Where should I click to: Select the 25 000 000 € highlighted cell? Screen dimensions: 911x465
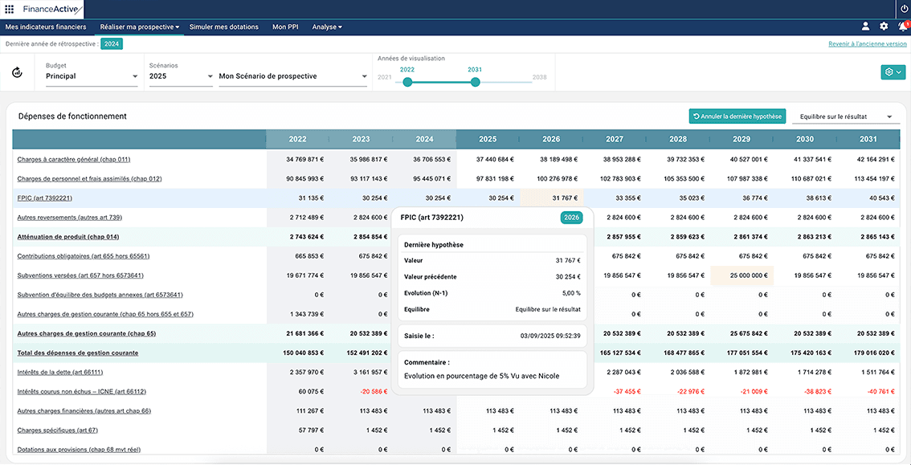click(742, 275)
